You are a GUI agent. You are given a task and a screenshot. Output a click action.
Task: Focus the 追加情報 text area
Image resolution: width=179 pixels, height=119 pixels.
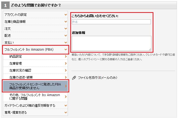point(111,43)
